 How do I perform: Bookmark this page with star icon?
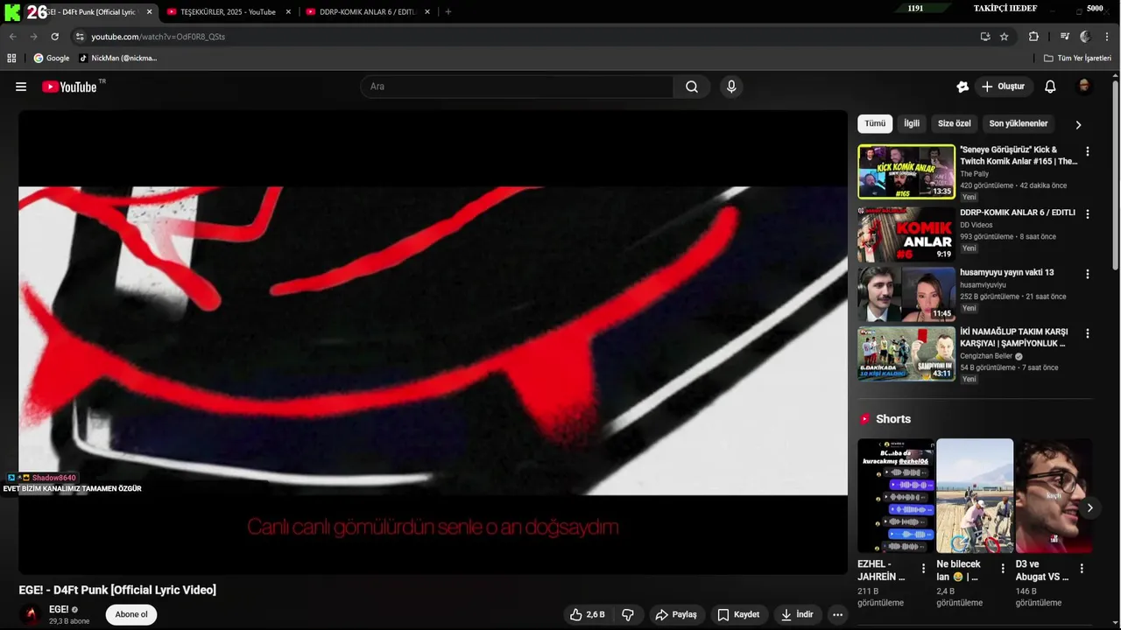1005,37
